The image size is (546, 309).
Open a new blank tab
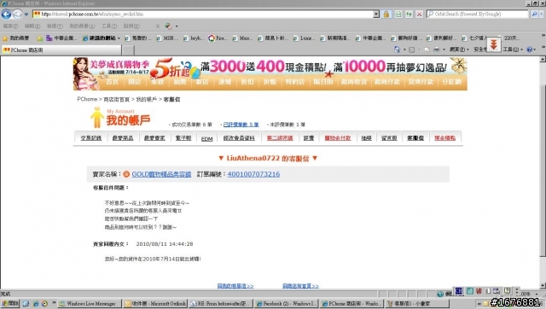click(x=128, y=50)
